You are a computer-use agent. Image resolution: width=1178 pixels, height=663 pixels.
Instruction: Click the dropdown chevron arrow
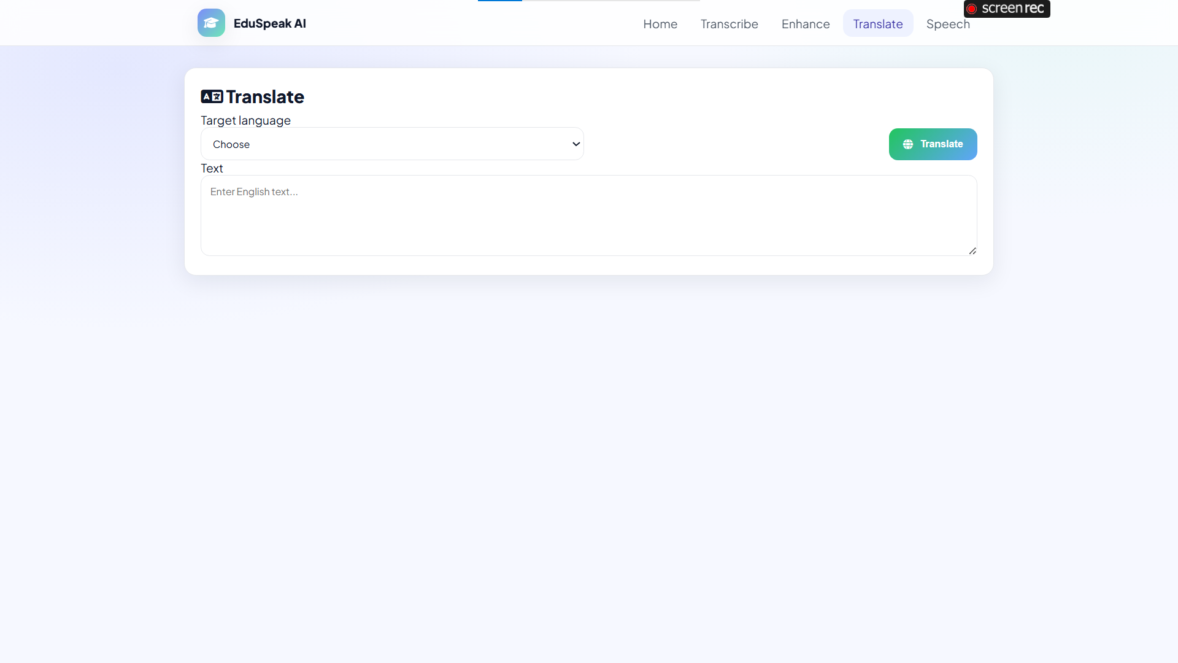(x=576, y=144)
